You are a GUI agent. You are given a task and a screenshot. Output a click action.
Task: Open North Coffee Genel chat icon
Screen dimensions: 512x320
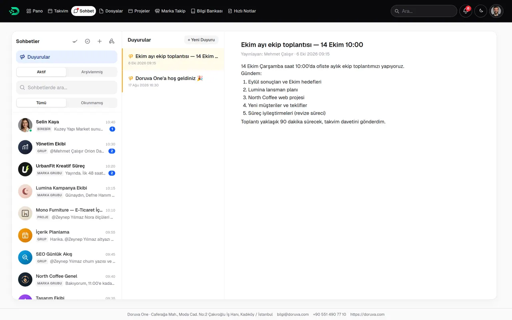25,279
